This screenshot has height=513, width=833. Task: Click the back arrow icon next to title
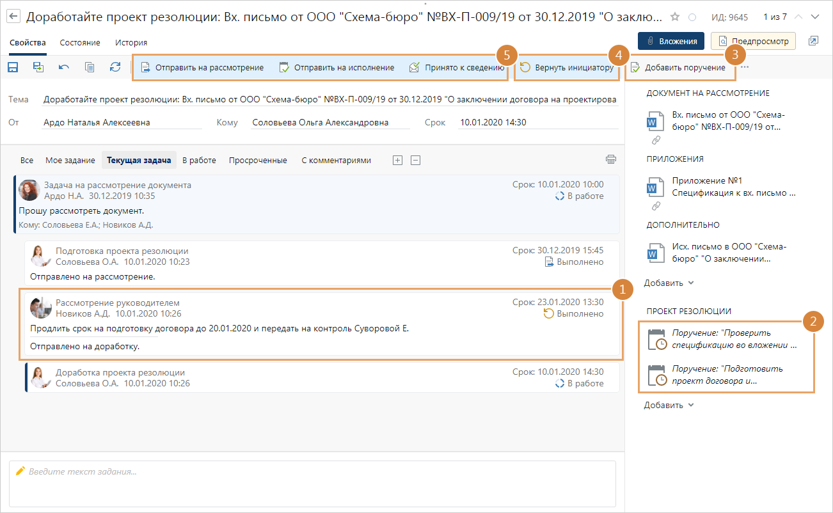coord(13,17)
